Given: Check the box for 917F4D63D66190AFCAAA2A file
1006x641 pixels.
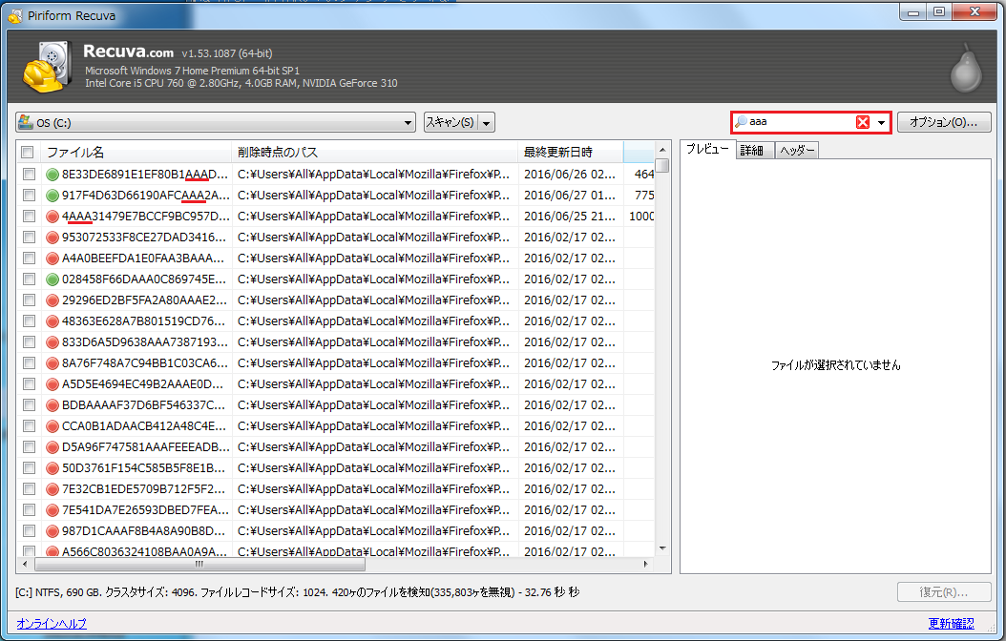Looking at the screenshot, I should [x=29, y=196].
